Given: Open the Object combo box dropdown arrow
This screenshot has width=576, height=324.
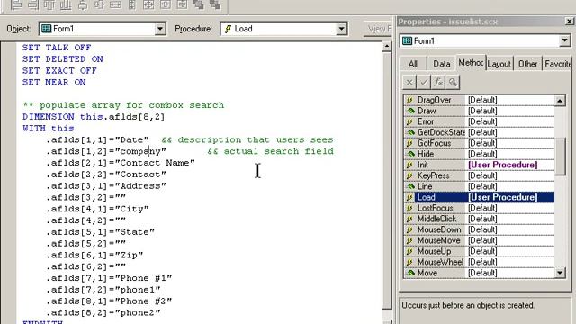Looking at the screenshot, I should [160, 29].
